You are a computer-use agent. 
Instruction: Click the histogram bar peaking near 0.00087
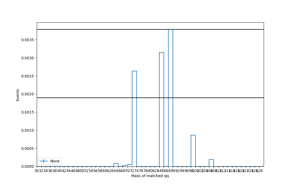[x=193, y=151]
